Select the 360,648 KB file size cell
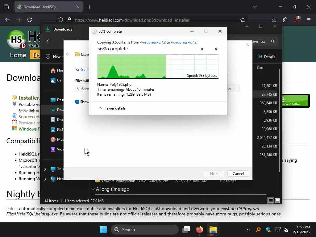 [x=268, y=103]
